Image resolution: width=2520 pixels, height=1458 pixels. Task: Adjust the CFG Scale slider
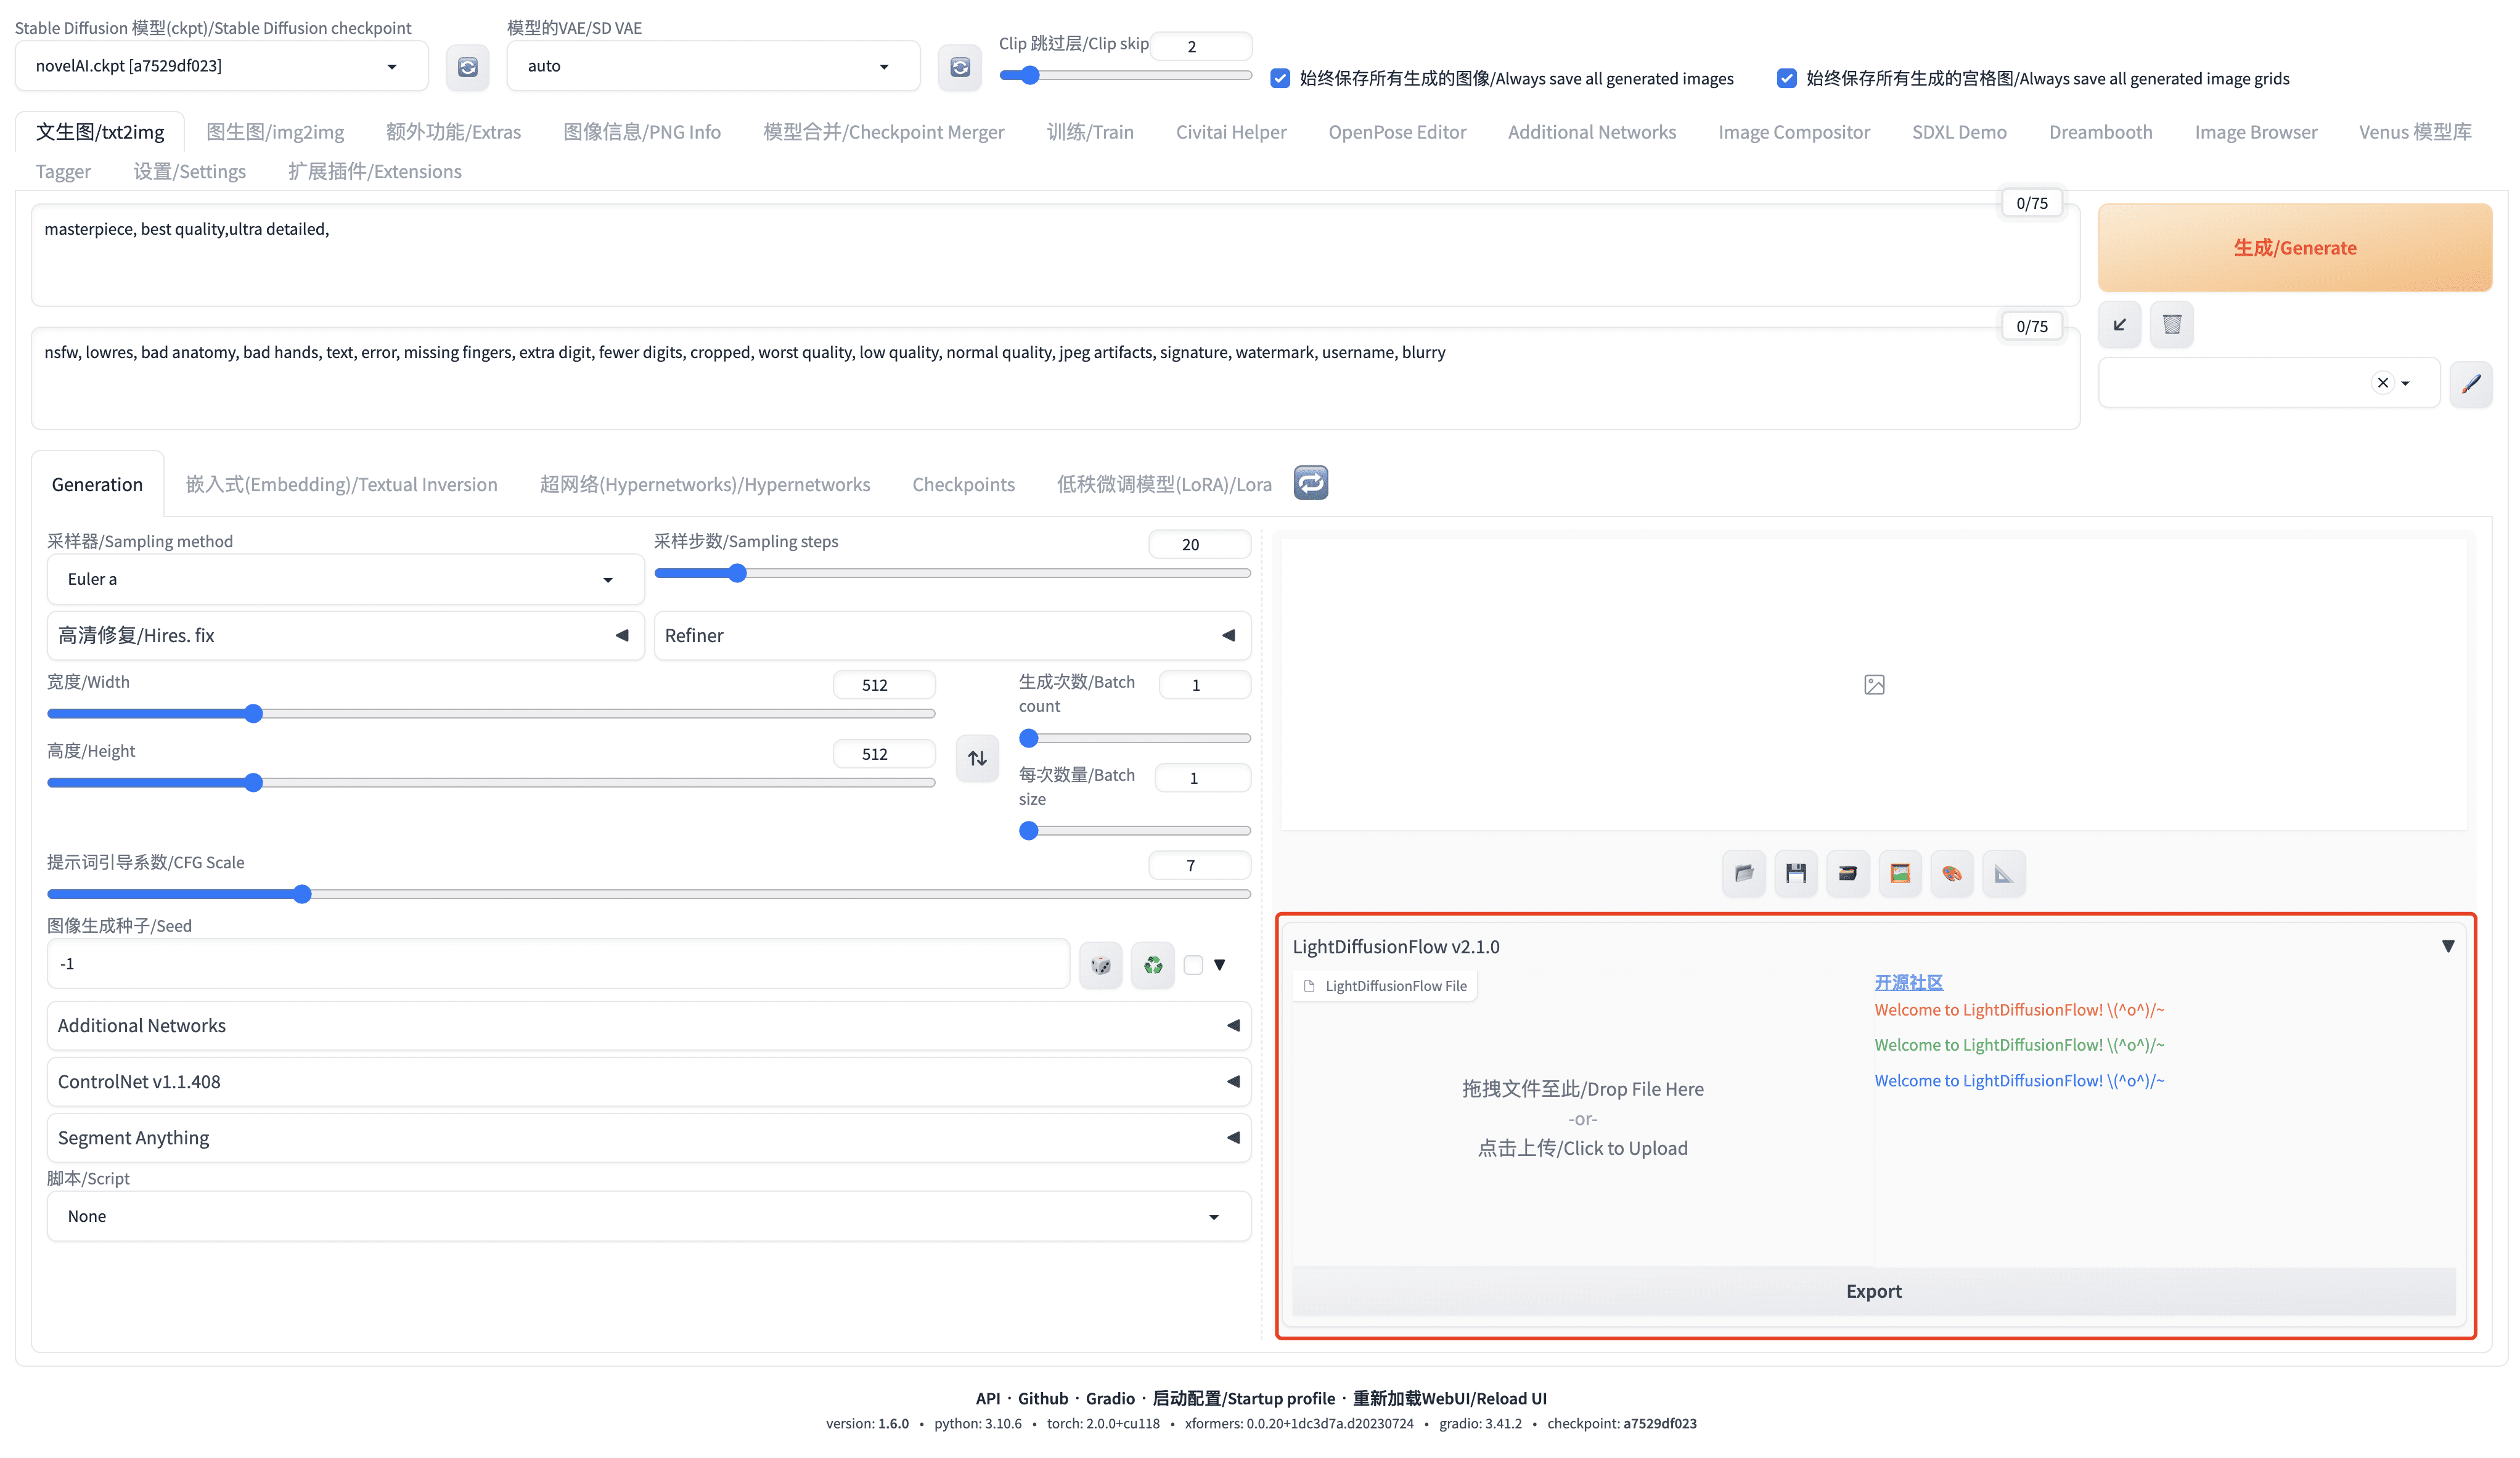tap(648, 894)
